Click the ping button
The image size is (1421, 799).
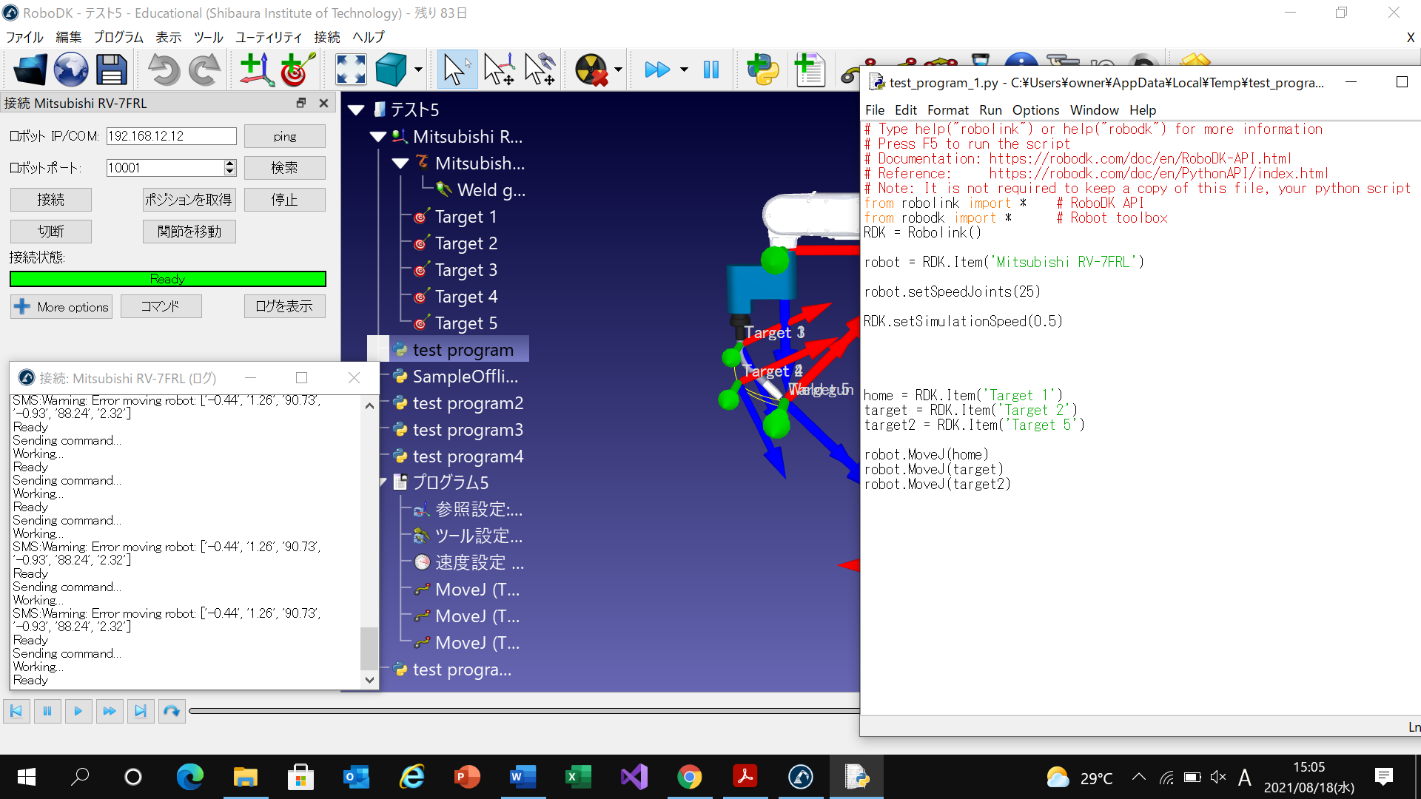284,136
